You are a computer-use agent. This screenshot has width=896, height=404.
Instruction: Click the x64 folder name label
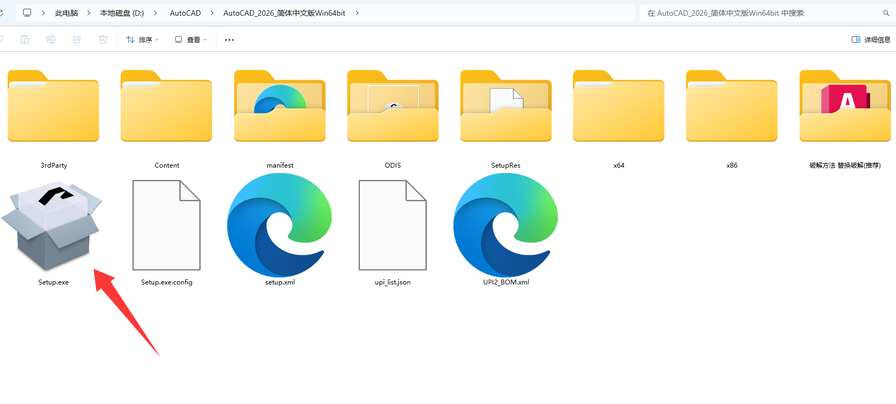pos(619,165)
